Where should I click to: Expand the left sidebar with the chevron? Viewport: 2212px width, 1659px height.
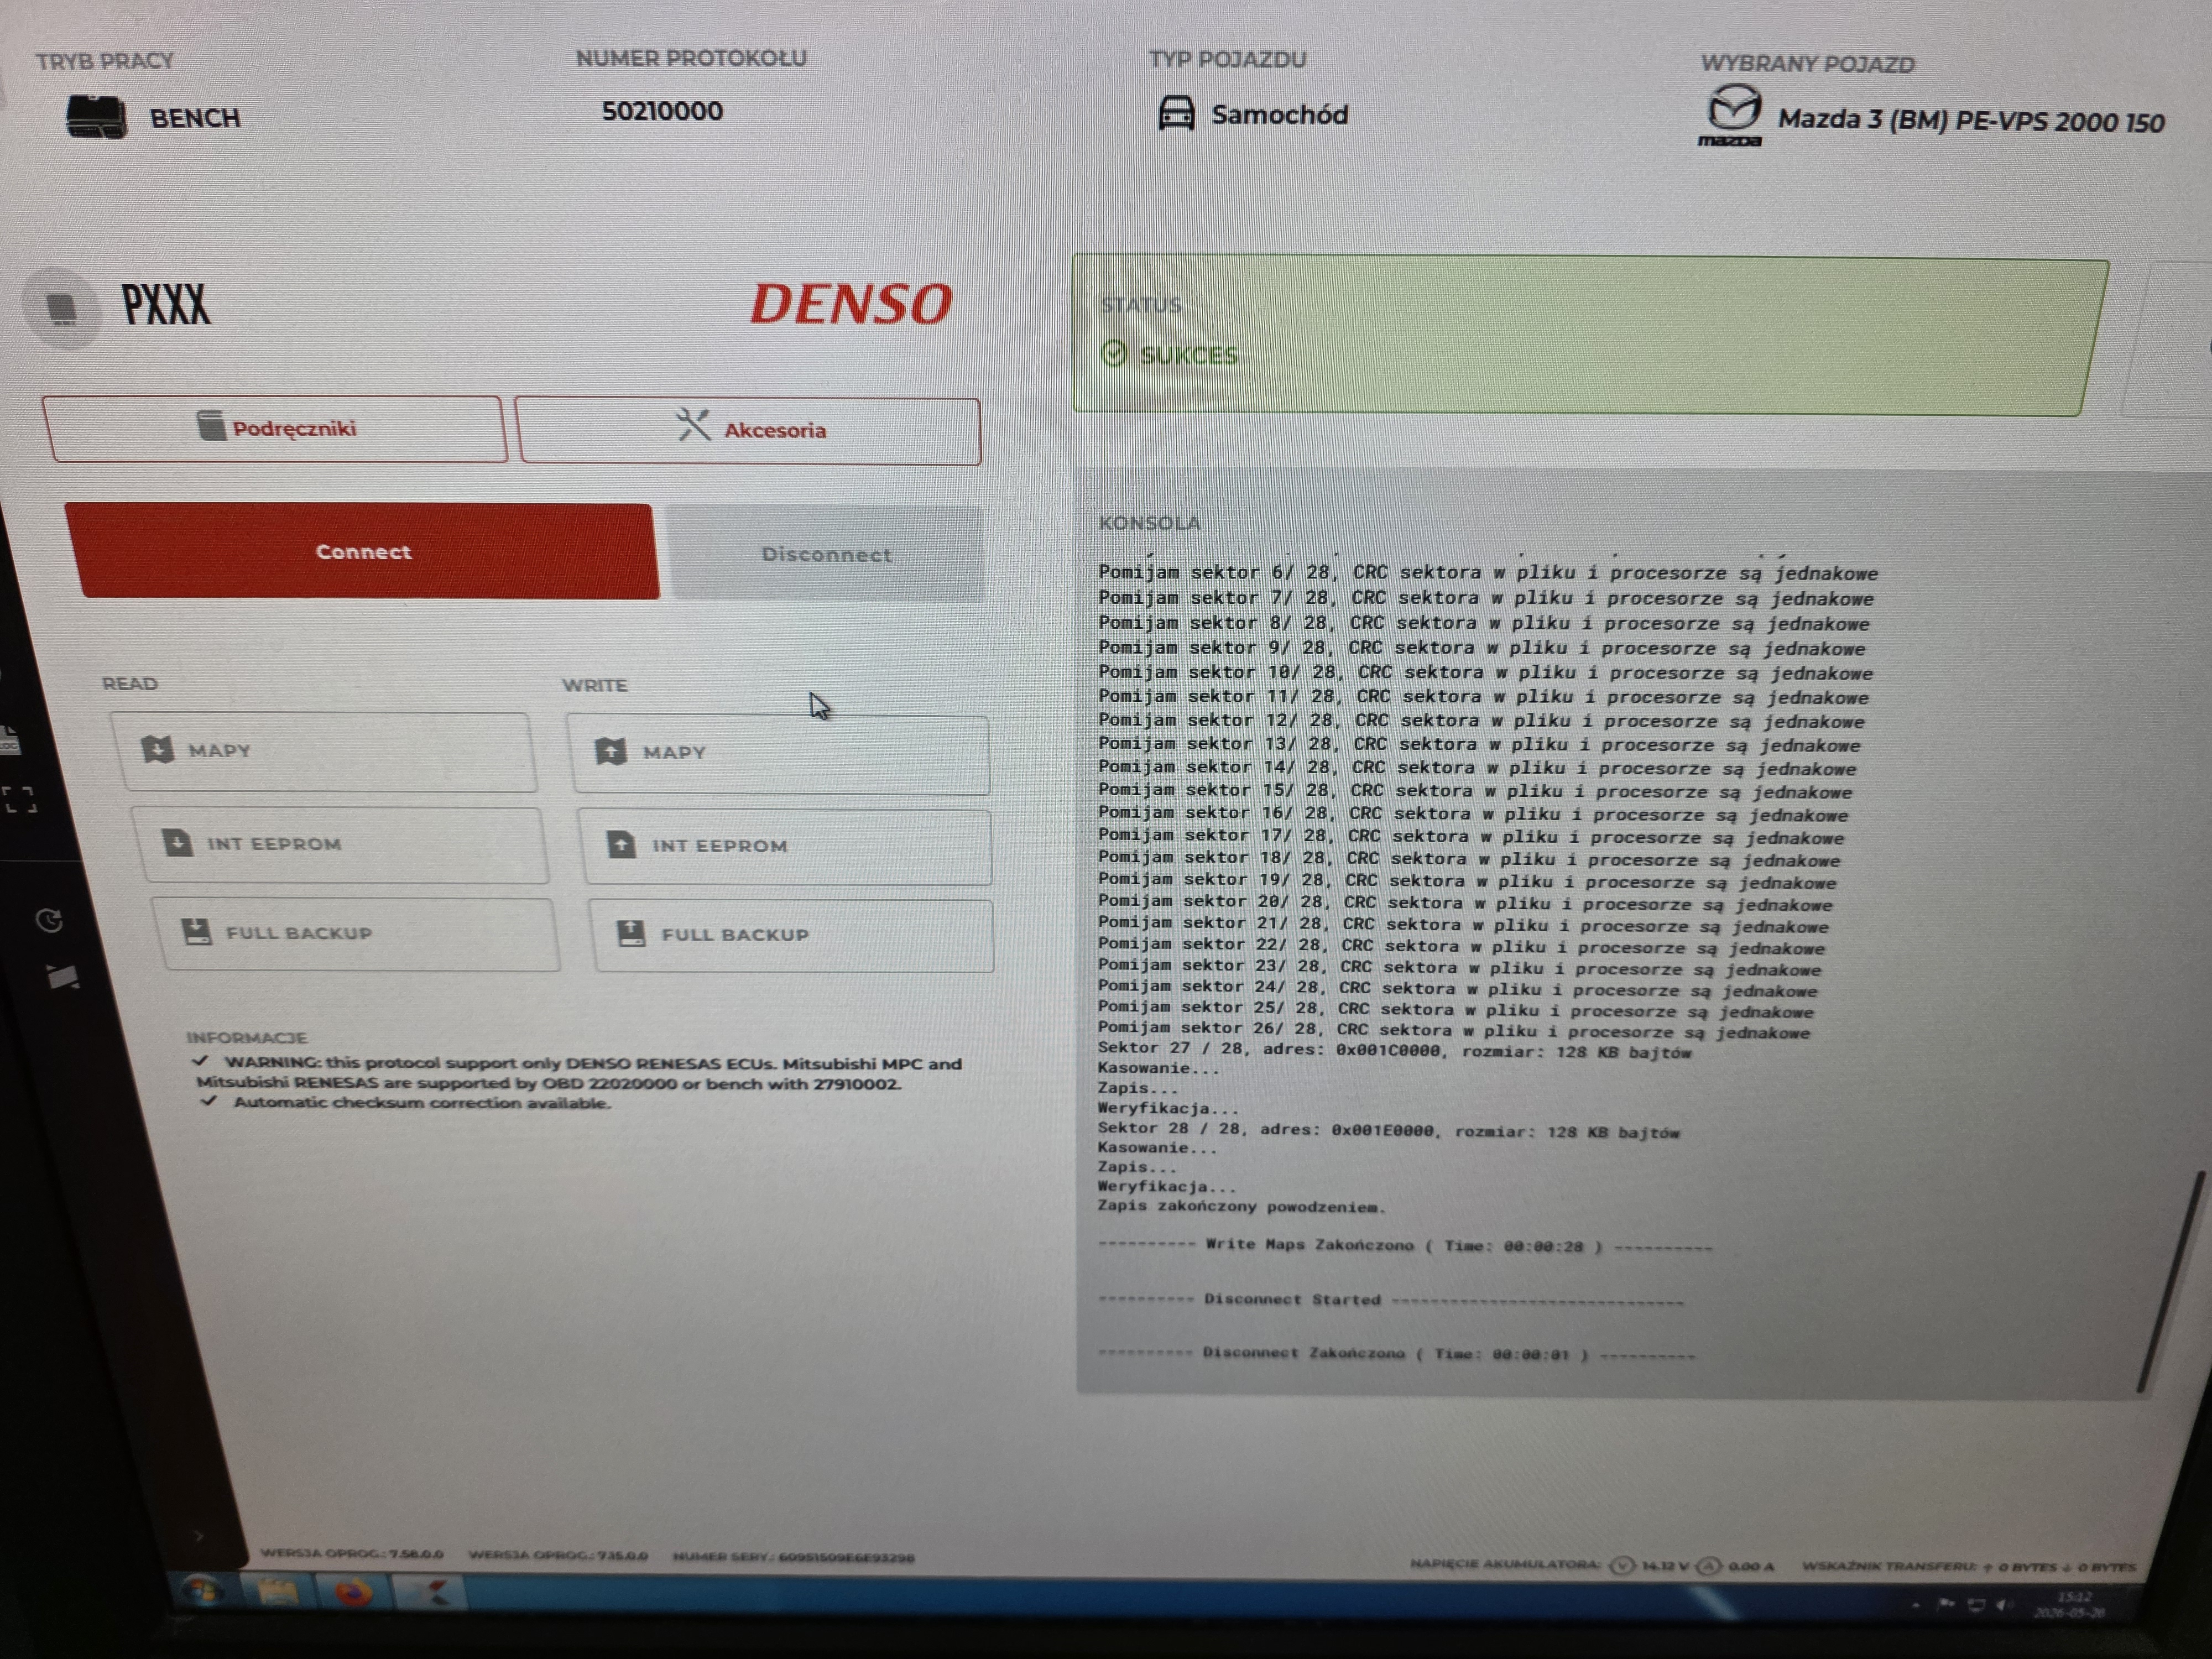click(199, 1535)
